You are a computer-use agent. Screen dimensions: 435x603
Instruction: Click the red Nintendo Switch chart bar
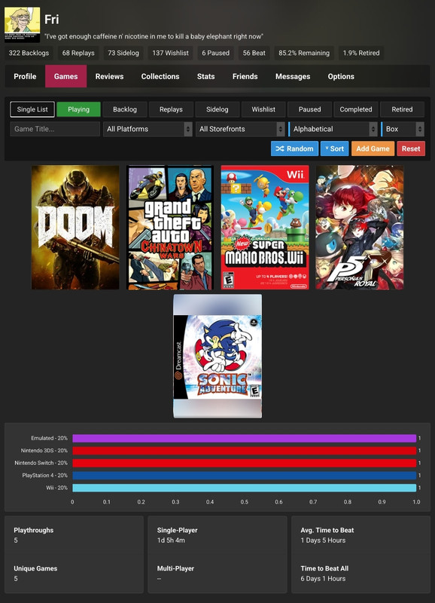pyautogui.click(x=244, y=463)
